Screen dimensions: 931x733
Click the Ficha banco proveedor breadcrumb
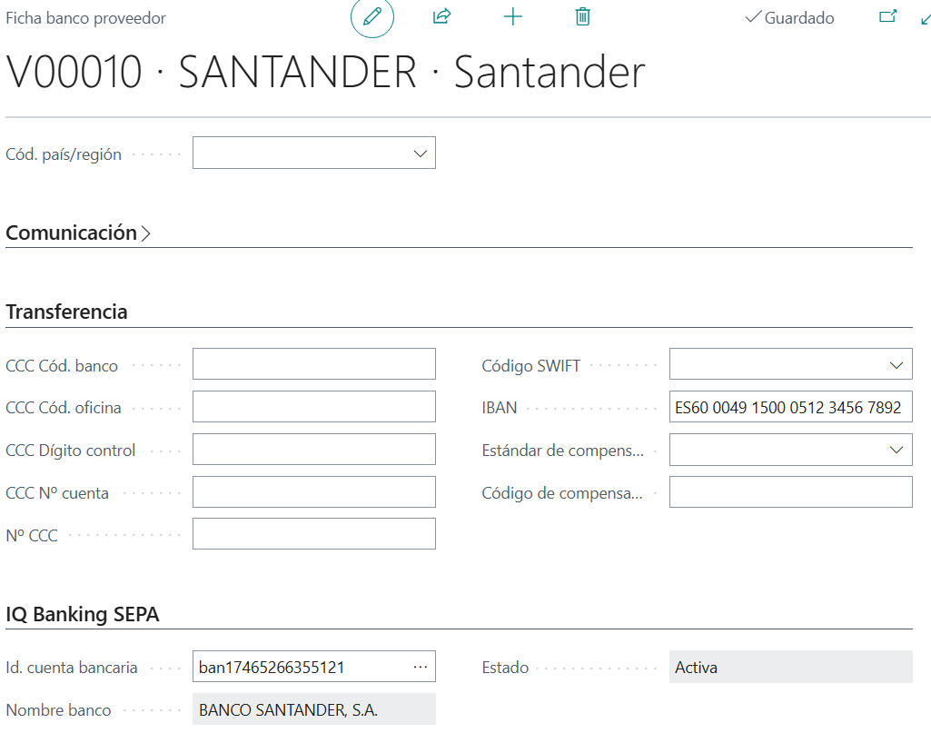click(x=85, y=17)
